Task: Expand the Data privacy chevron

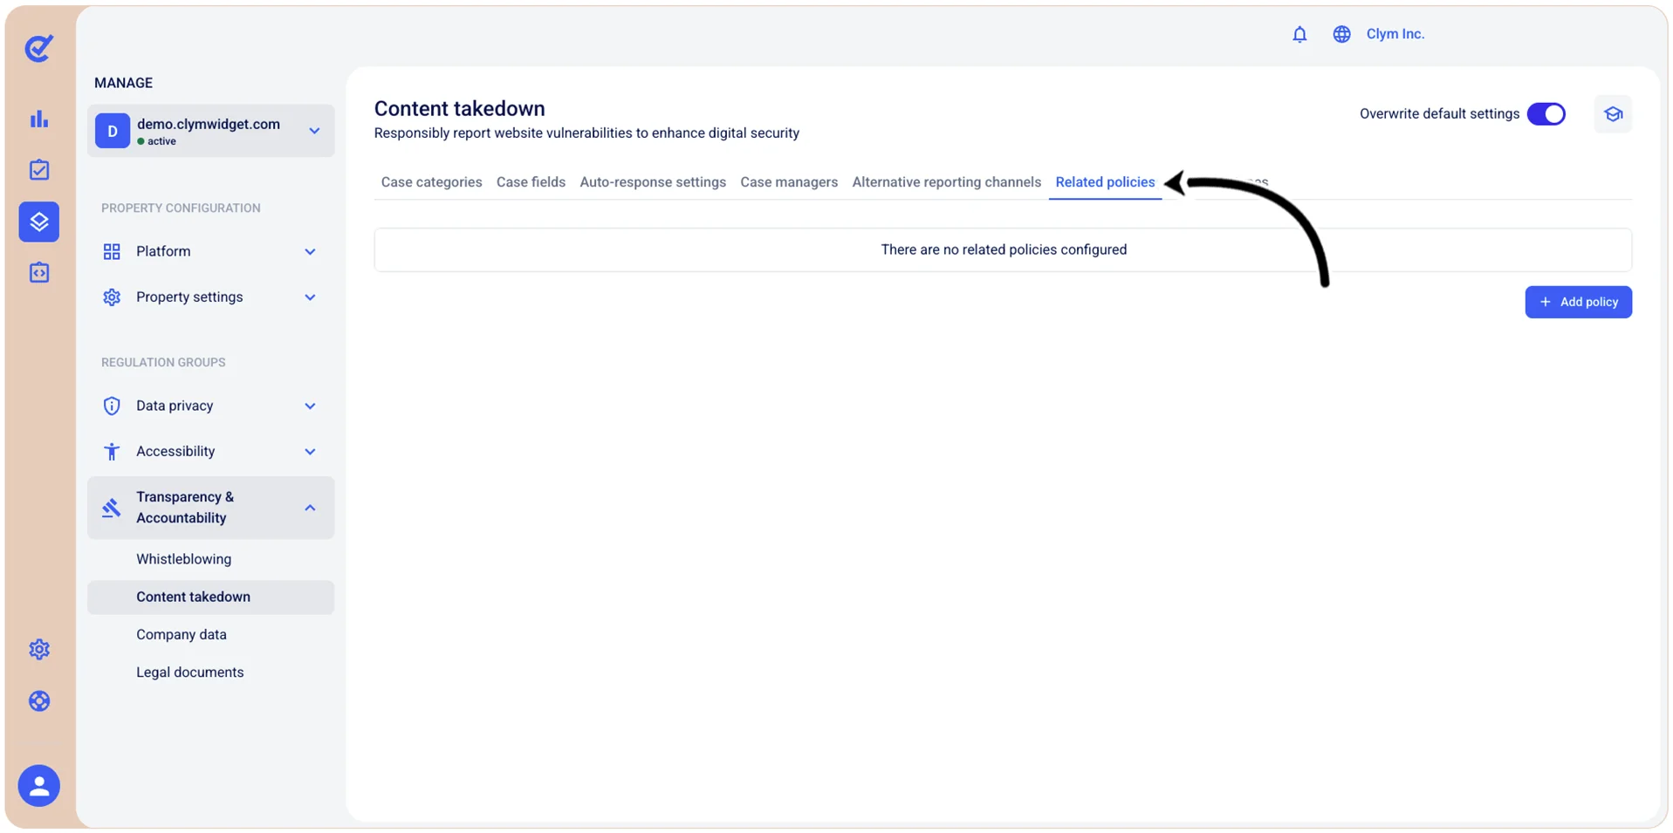Action: coord(310,406)
